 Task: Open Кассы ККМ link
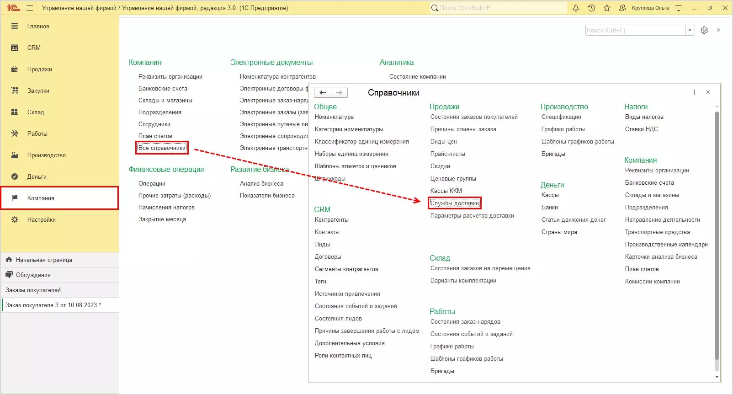(x=446, y=191)
